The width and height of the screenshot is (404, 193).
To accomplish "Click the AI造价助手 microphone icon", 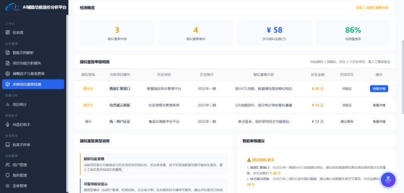I will pyautogui.click(x=8, y=125).
